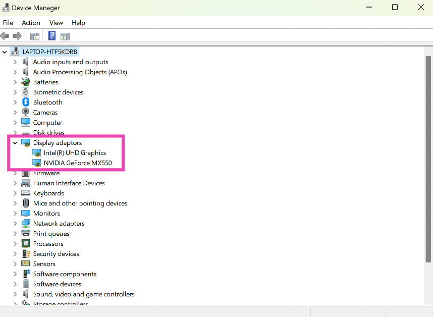Click the Show/Hide Action Pane toolbar icon

click(x=65, y=36)
